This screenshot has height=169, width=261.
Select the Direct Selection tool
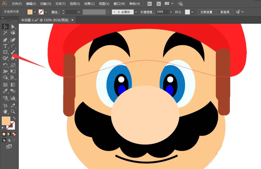click(x=13, y=27)
